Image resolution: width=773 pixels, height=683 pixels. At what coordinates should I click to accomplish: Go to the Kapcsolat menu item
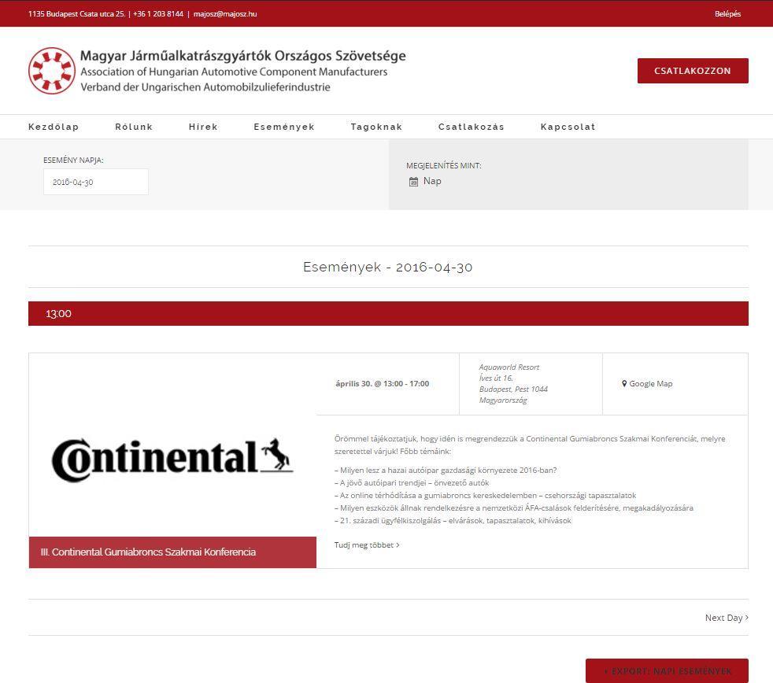(x=568, y=127)
